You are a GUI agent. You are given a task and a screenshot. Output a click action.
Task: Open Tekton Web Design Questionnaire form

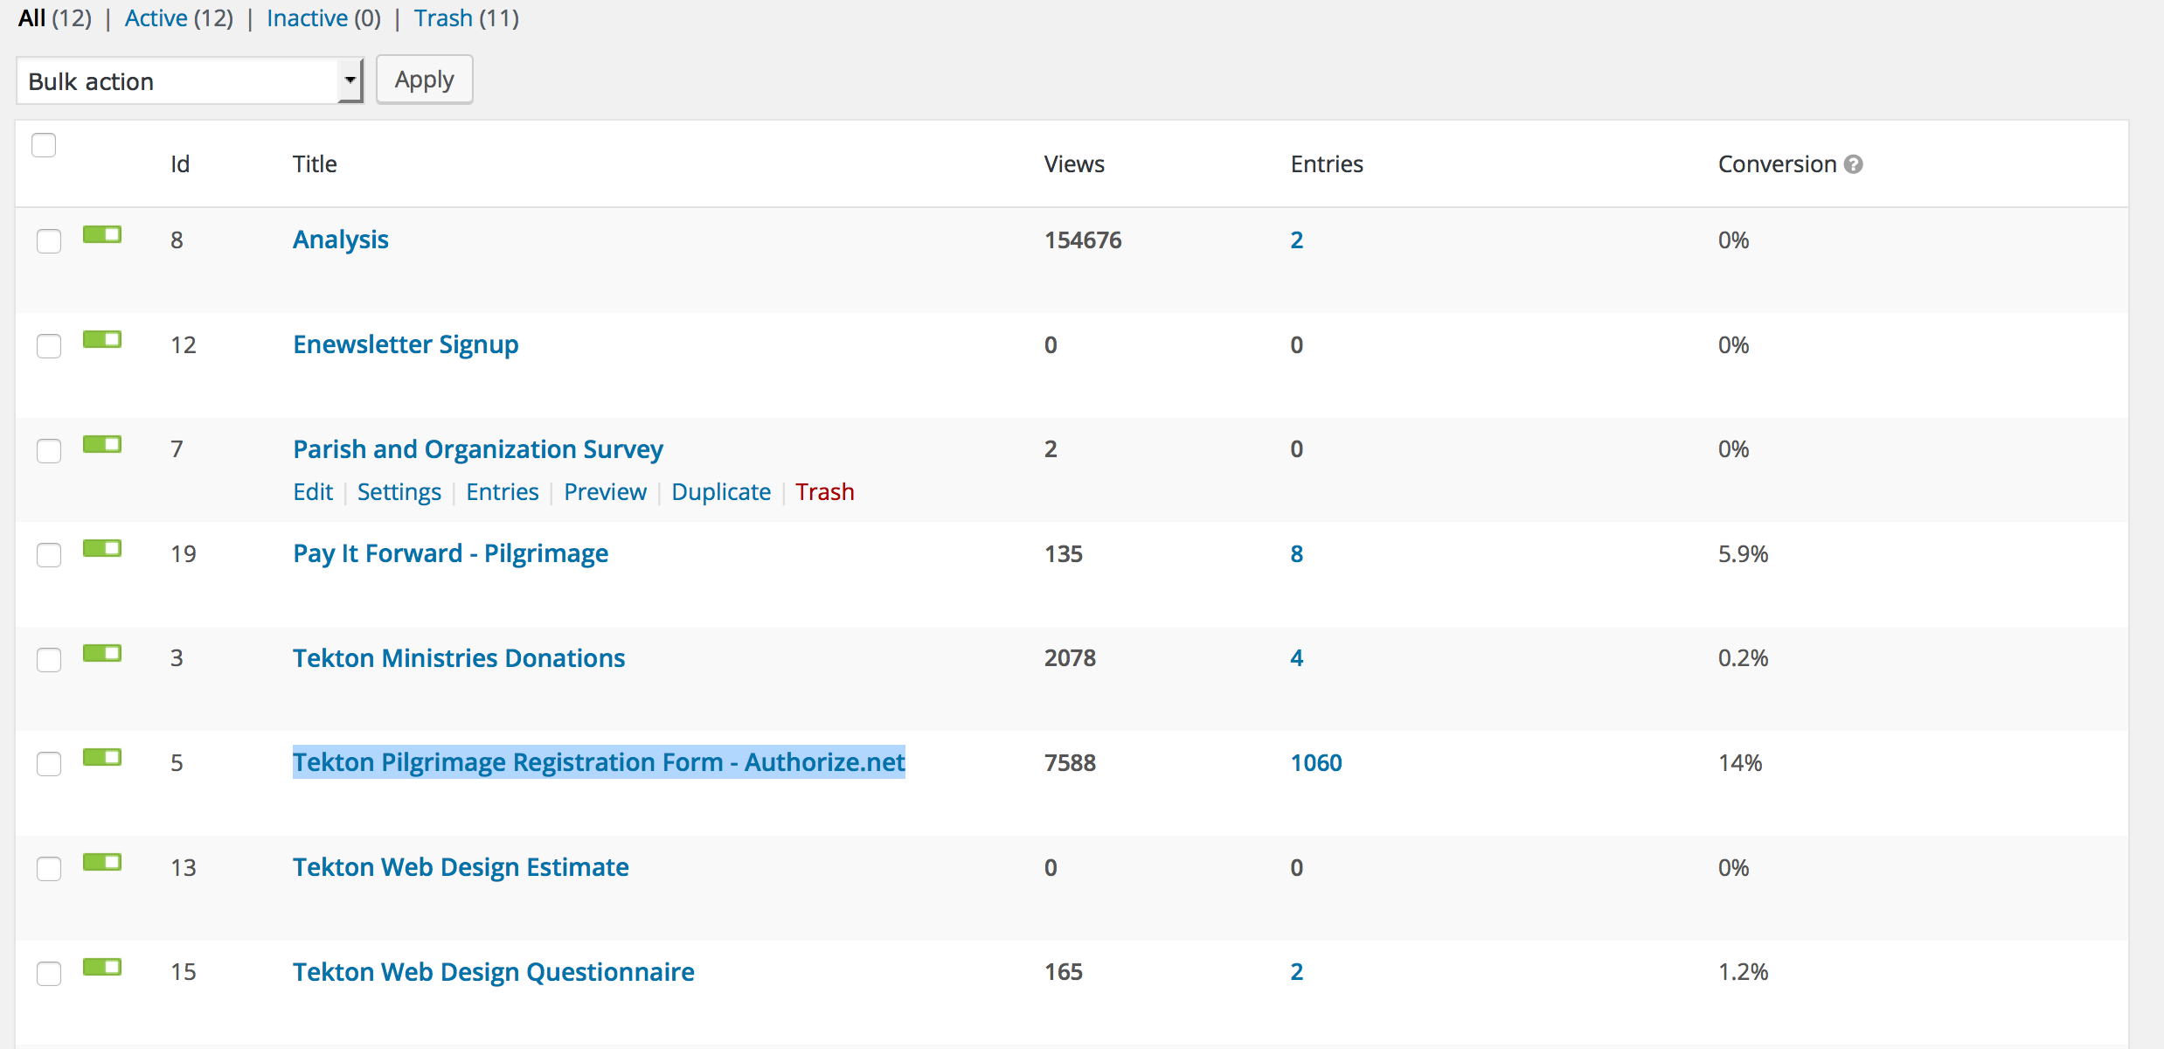pos(494,972)
